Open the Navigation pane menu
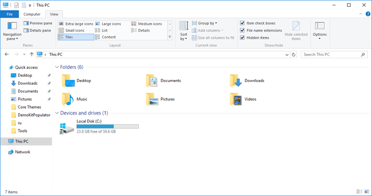Screen dimensions: 372x196 coord(12,31)
